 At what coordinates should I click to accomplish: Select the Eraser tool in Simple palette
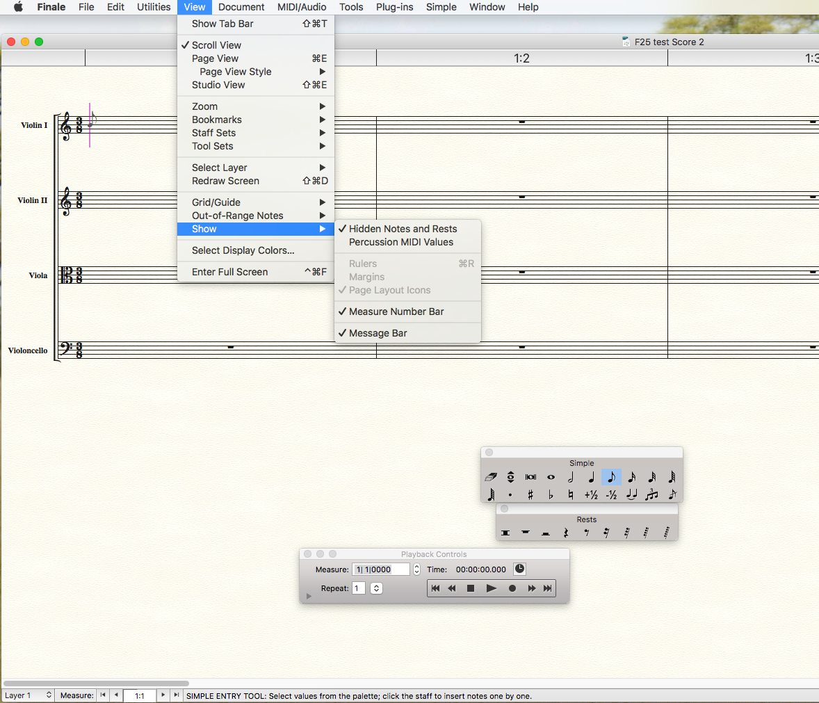pos(491,477)
